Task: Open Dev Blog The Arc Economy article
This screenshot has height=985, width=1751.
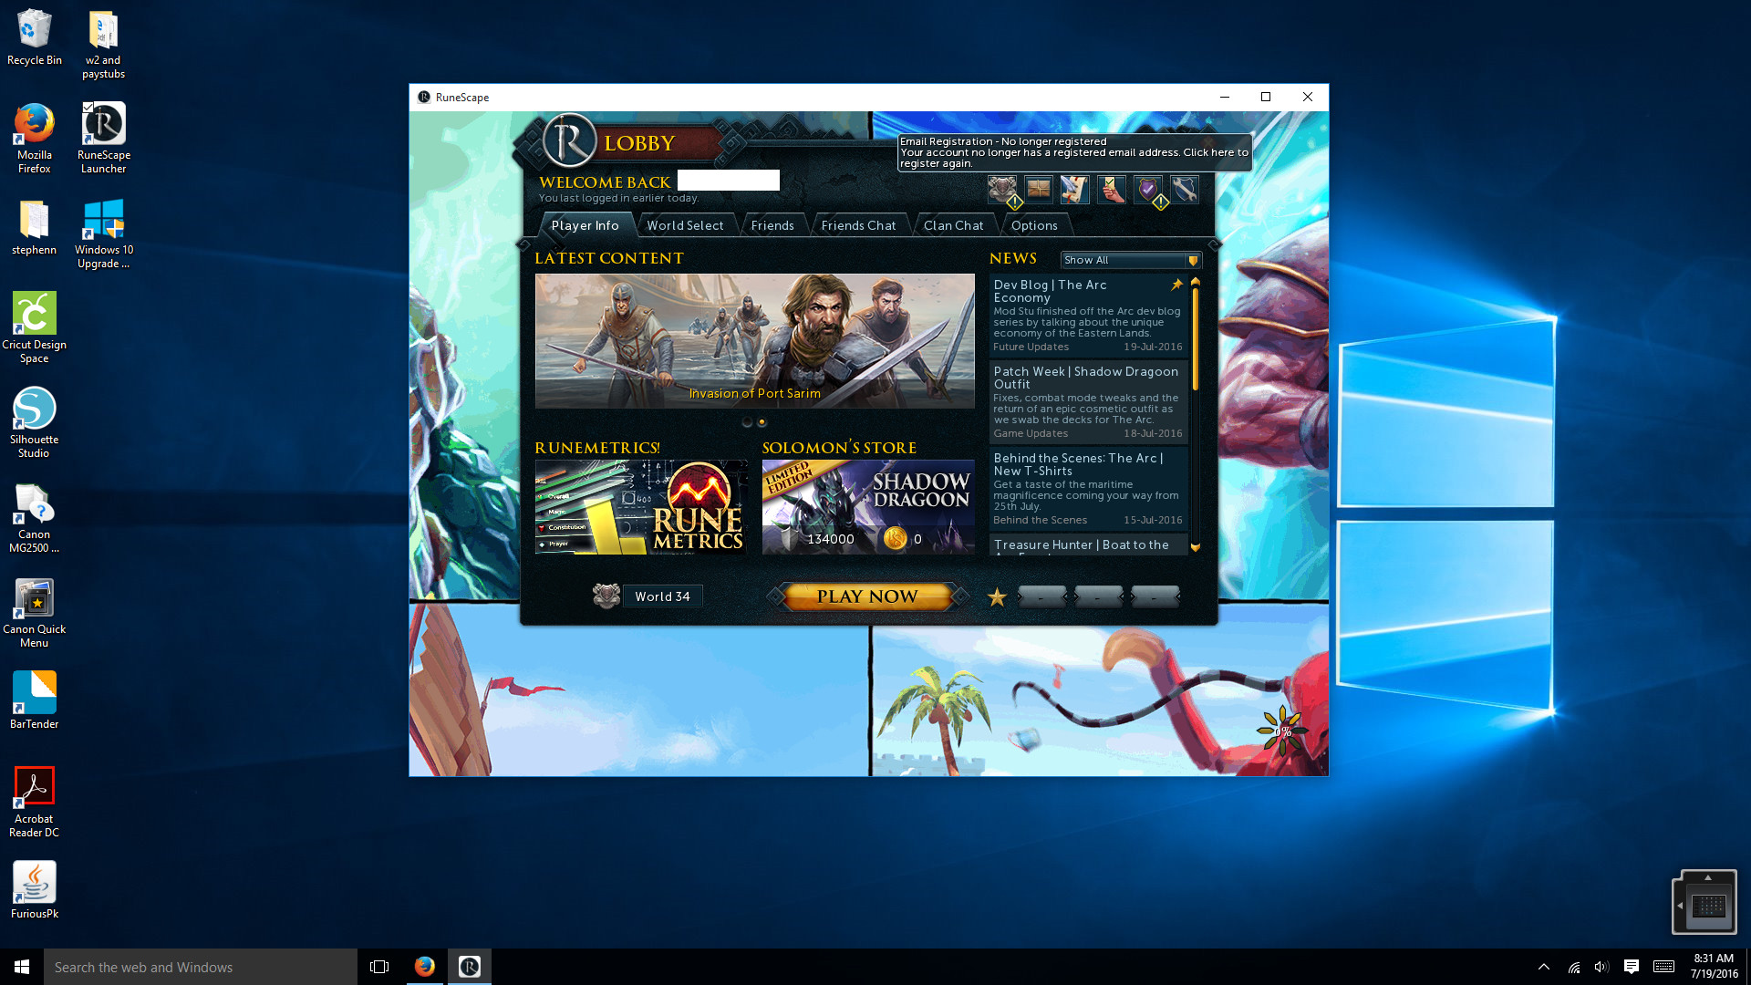Action: pyautogui.click(x=1088, y=315)
